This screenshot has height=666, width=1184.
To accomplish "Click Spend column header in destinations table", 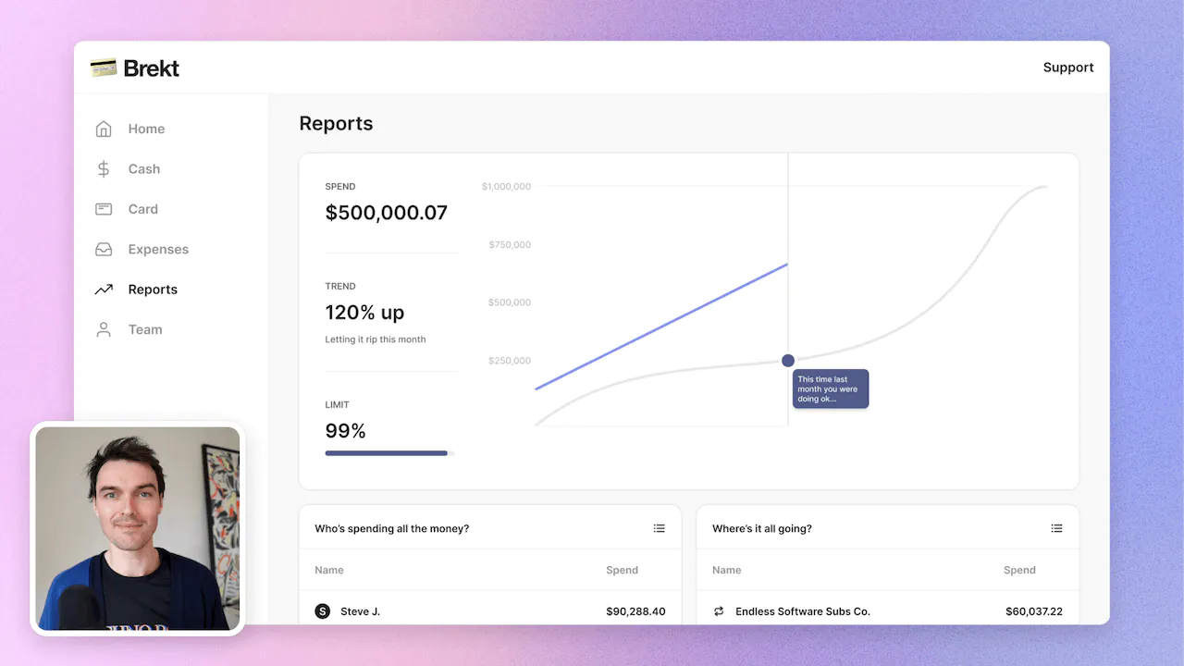I will (x=1019, y=570).
